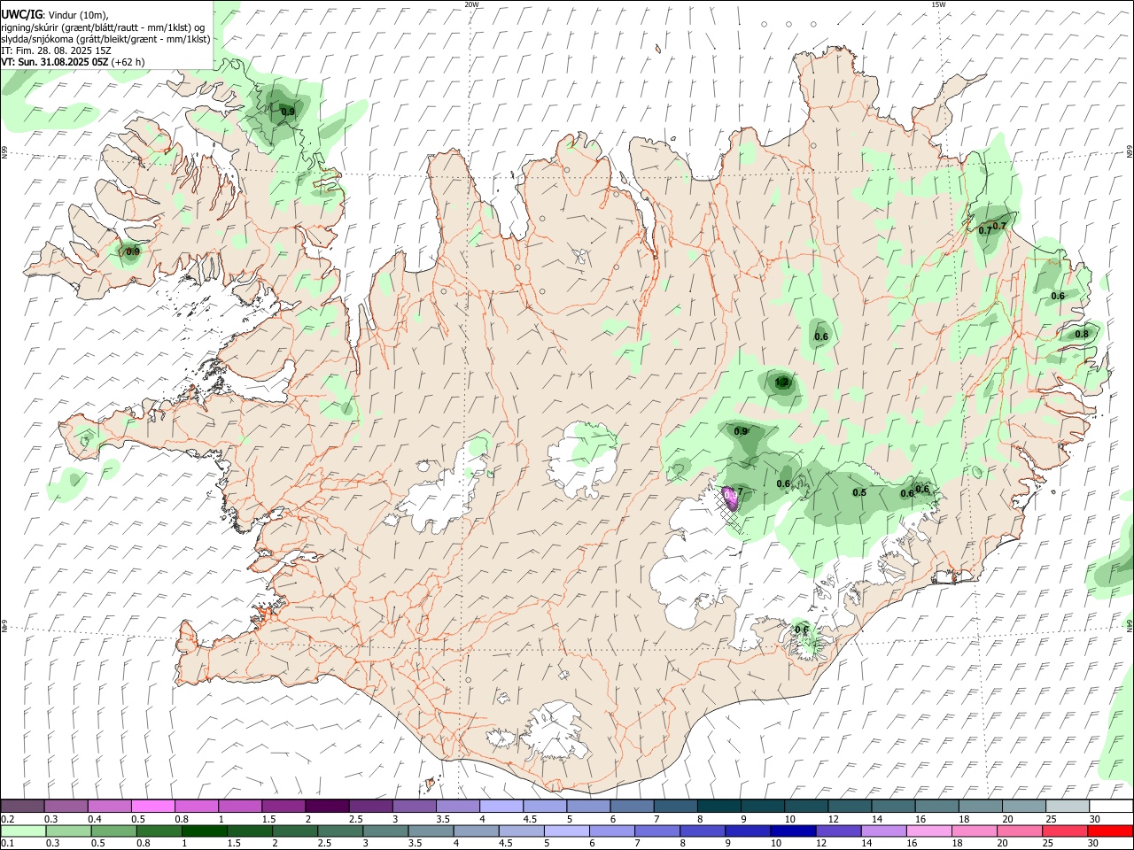The image size is (1134, 850).
Task: Click the 0.6 label above the 1.2 maximum
Action: (x=821, y=336)
